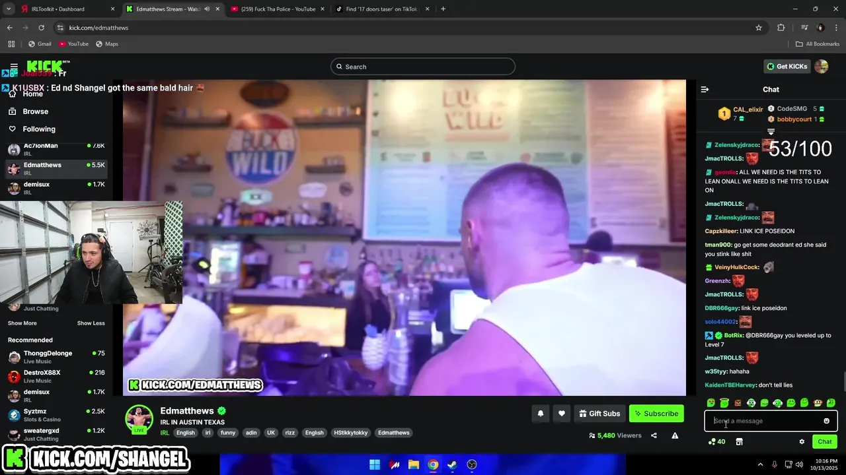Open chat settings gear icon
The image size is (846, 475).
click(x=802, y=442)
